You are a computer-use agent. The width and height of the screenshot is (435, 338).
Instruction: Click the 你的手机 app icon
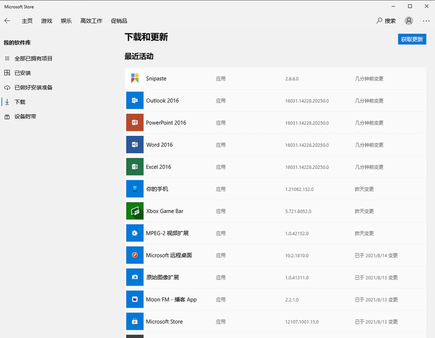(135, 189)
